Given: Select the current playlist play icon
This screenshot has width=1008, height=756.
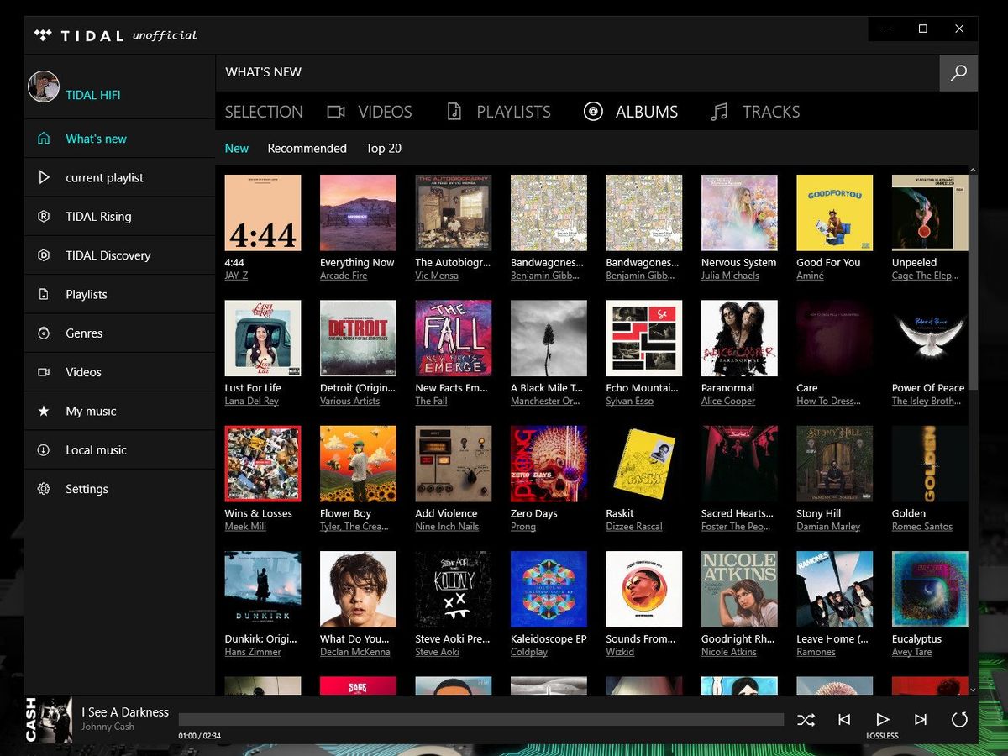Looking at the screenshot, I should (x=44, y=177).
